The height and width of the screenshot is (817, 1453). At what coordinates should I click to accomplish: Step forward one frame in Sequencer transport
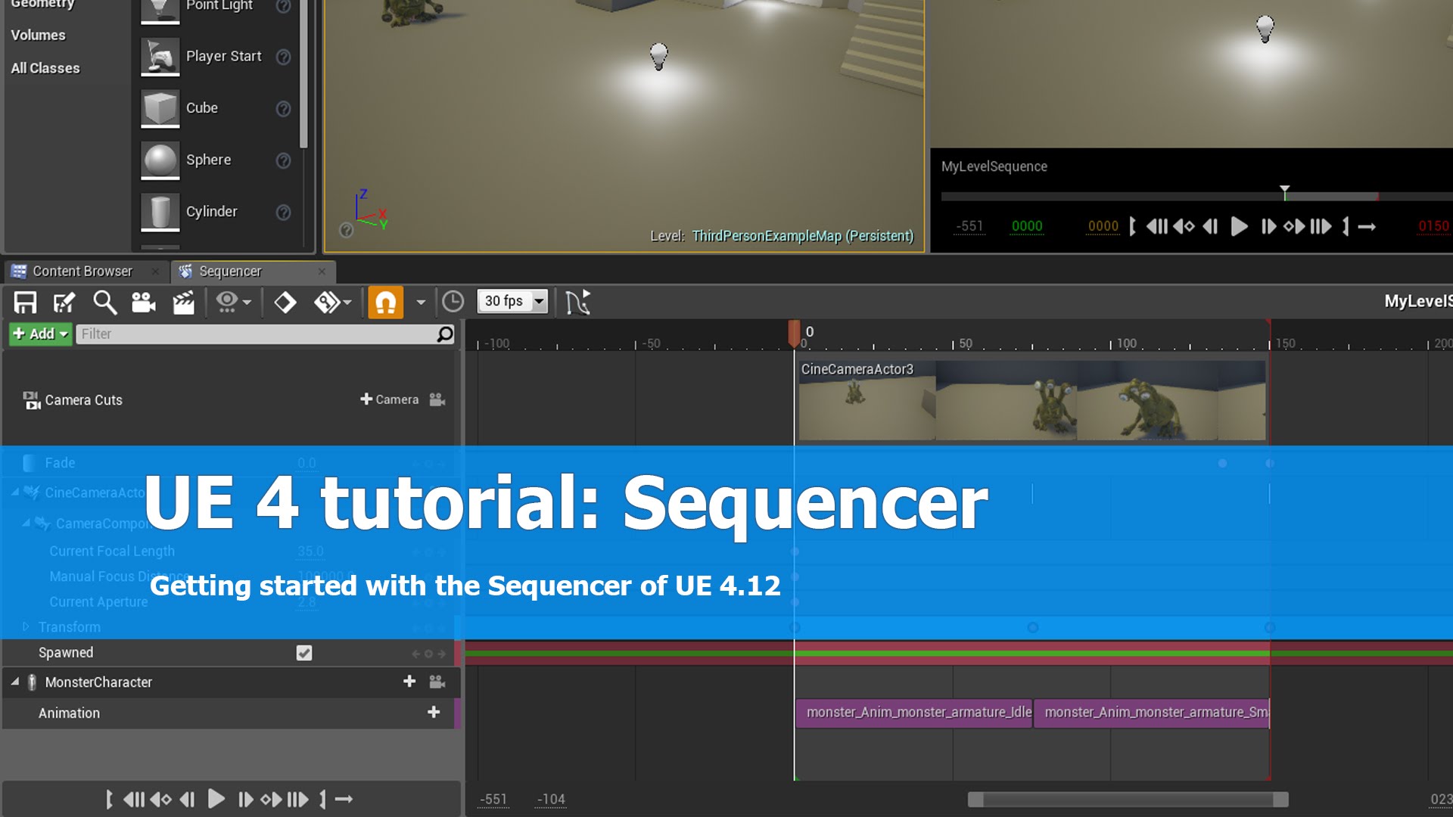[245, 799]
